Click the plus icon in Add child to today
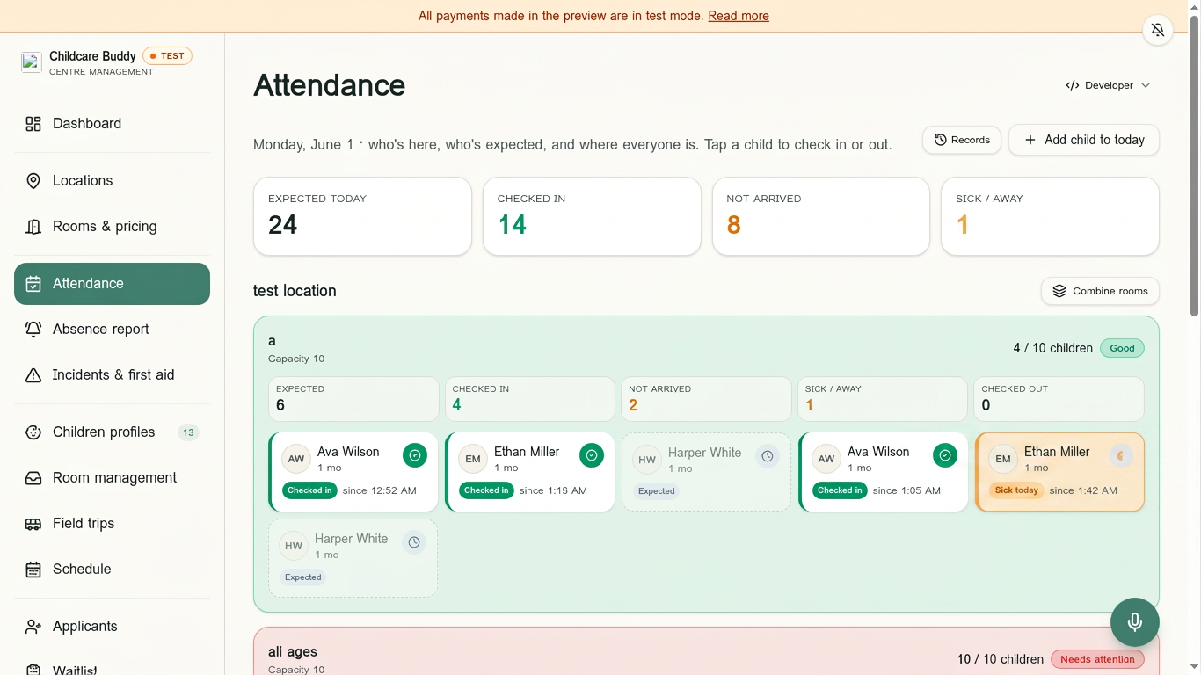This screenshot has width=1201, height=675. pos(1030,140)
